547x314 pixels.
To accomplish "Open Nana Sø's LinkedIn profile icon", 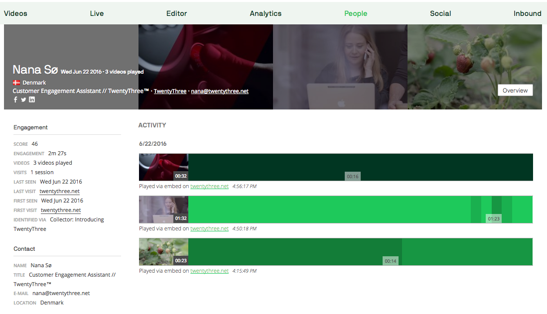I will [32, 100].
